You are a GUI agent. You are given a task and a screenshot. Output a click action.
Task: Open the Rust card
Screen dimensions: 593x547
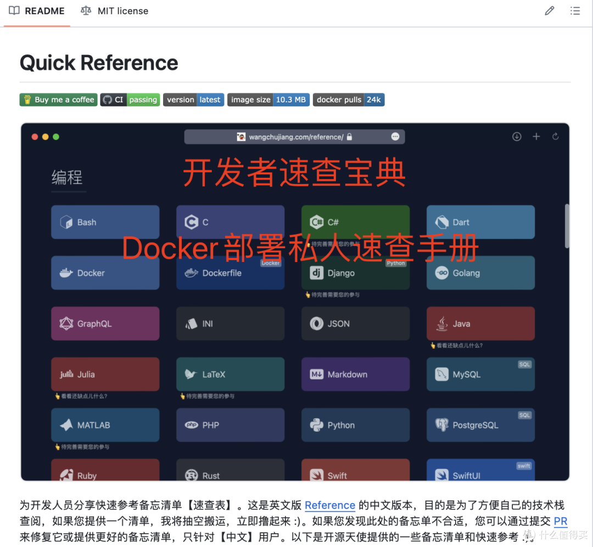click(x=230, y=470)
